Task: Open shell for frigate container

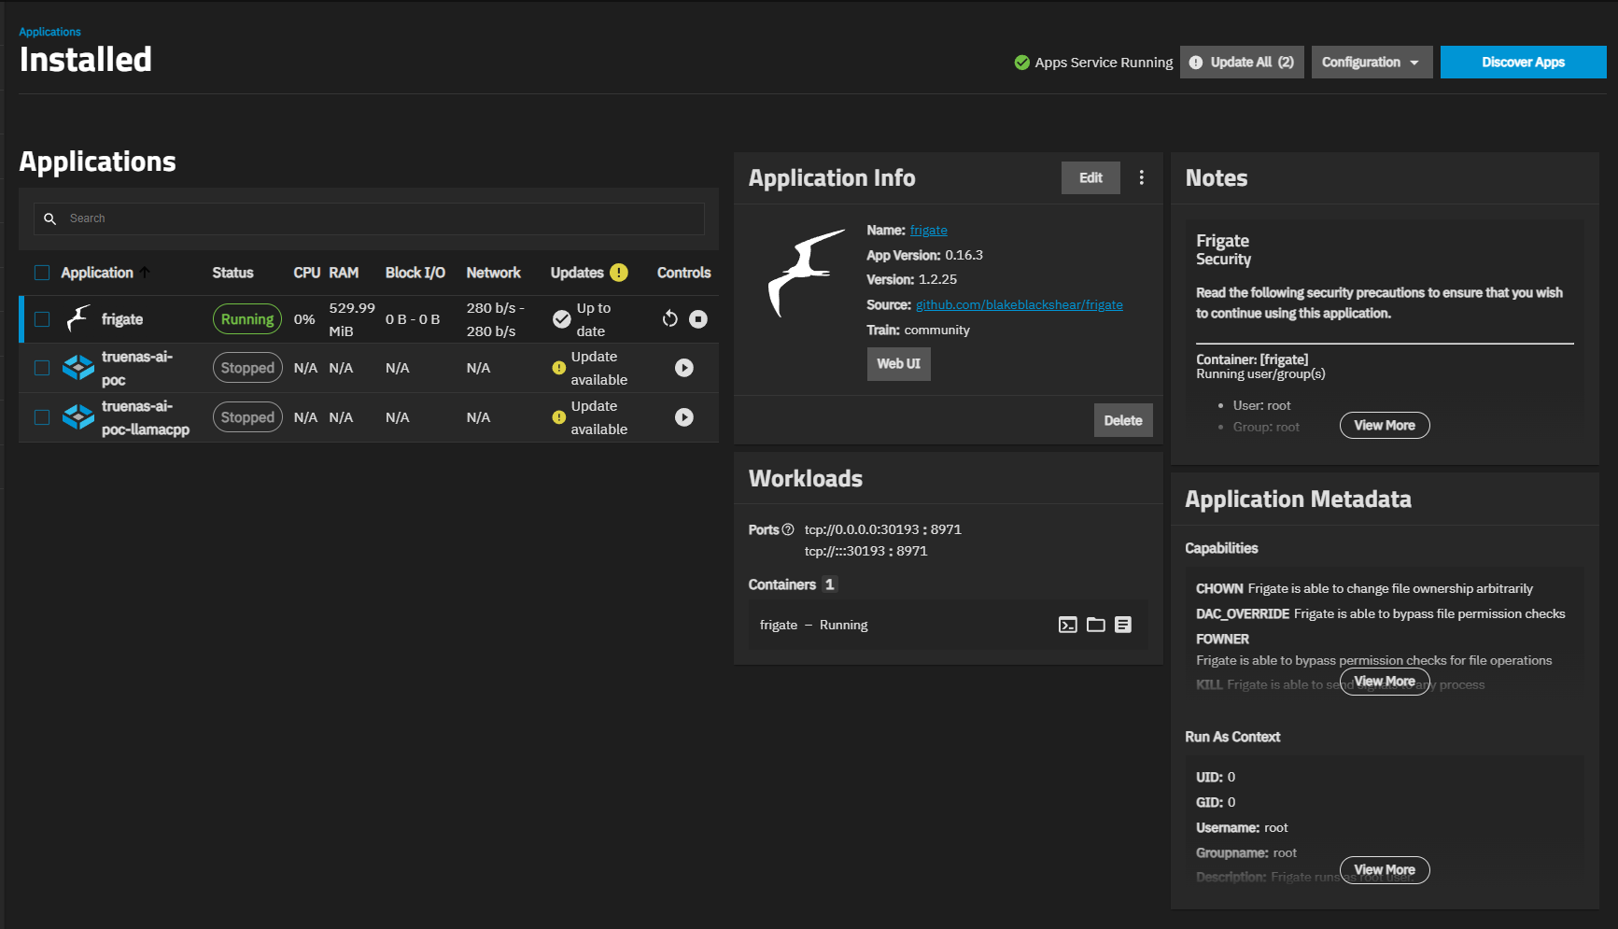Action: pyautogui.click(x=1068, y=625)
